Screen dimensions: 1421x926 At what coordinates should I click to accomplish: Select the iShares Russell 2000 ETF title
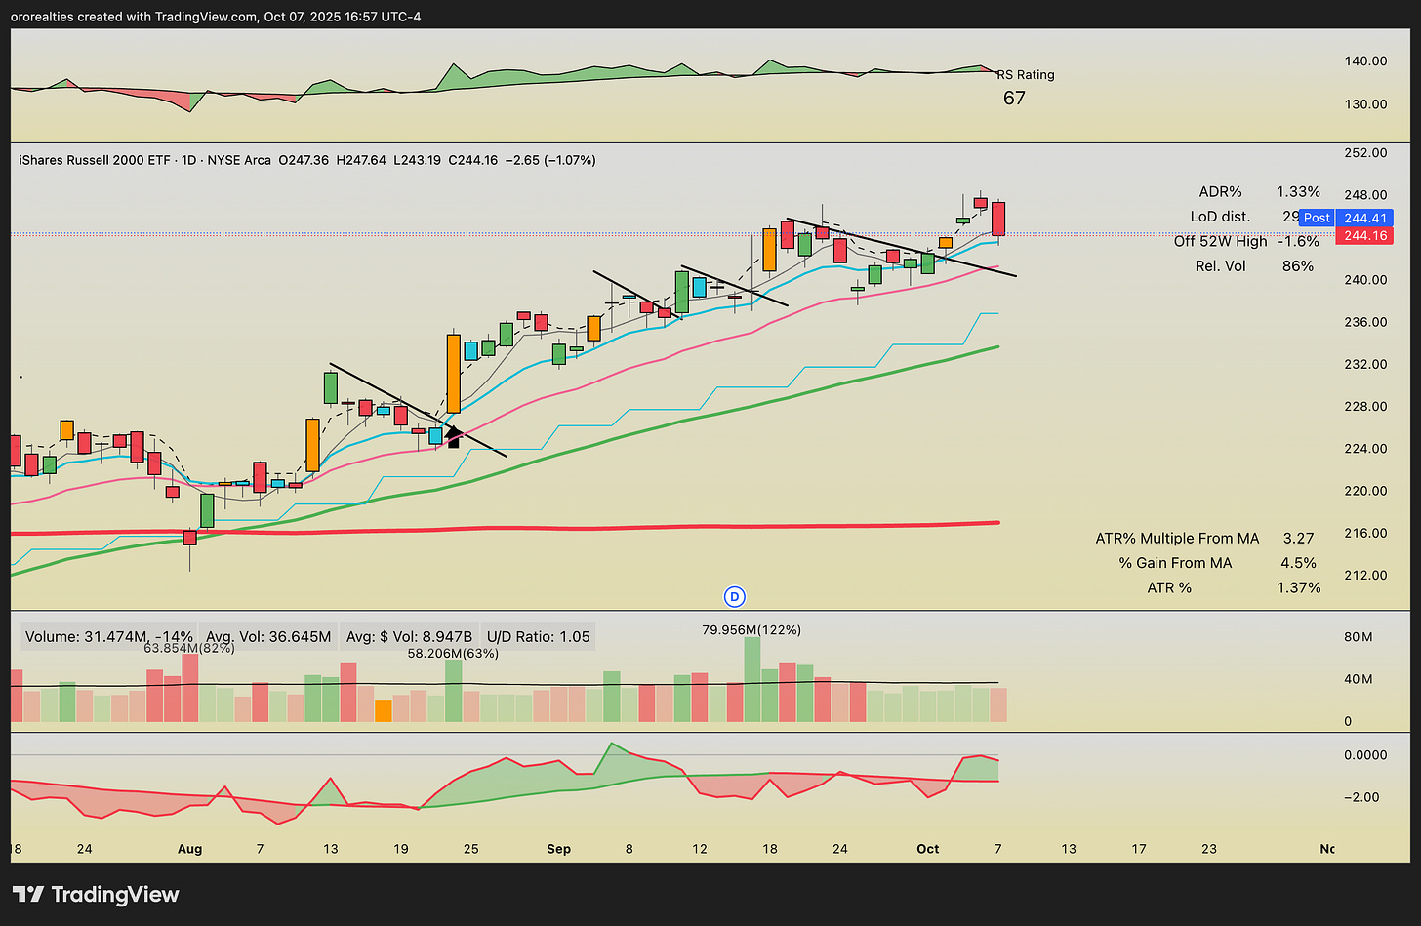point(95,160)
